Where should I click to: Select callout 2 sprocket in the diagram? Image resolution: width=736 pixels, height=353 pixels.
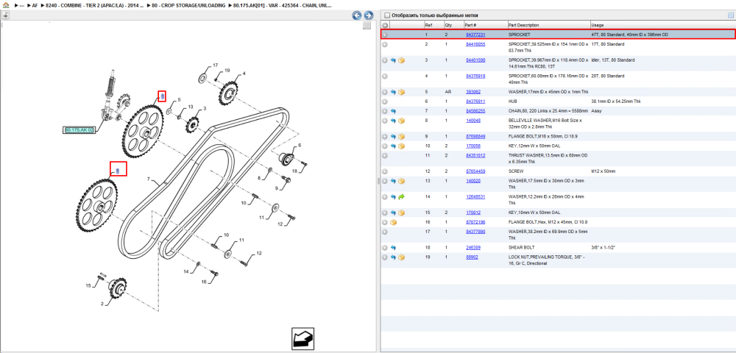point(102,304)
